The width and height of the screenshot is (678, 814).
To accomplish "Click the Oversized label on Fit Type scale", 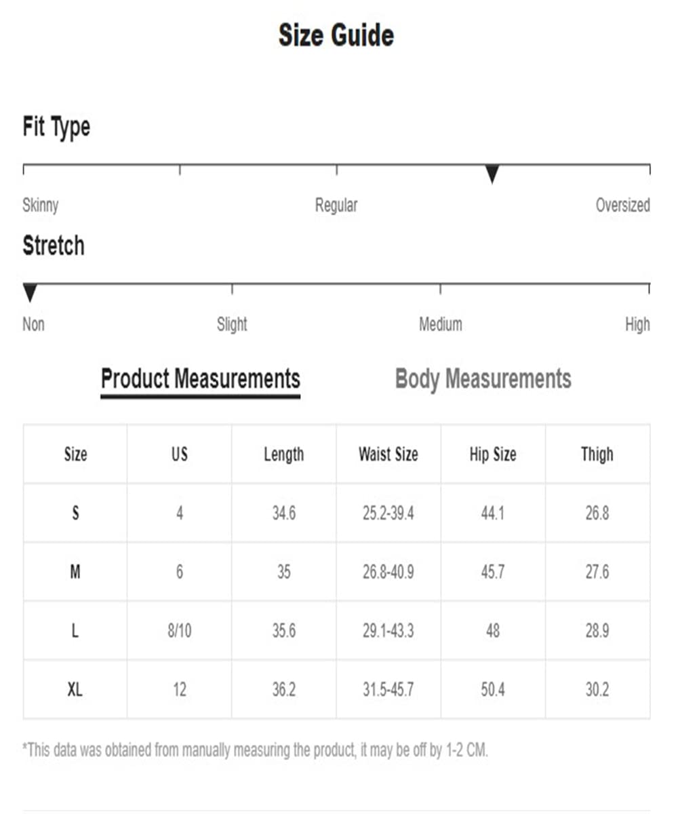I will click(622, 205).
